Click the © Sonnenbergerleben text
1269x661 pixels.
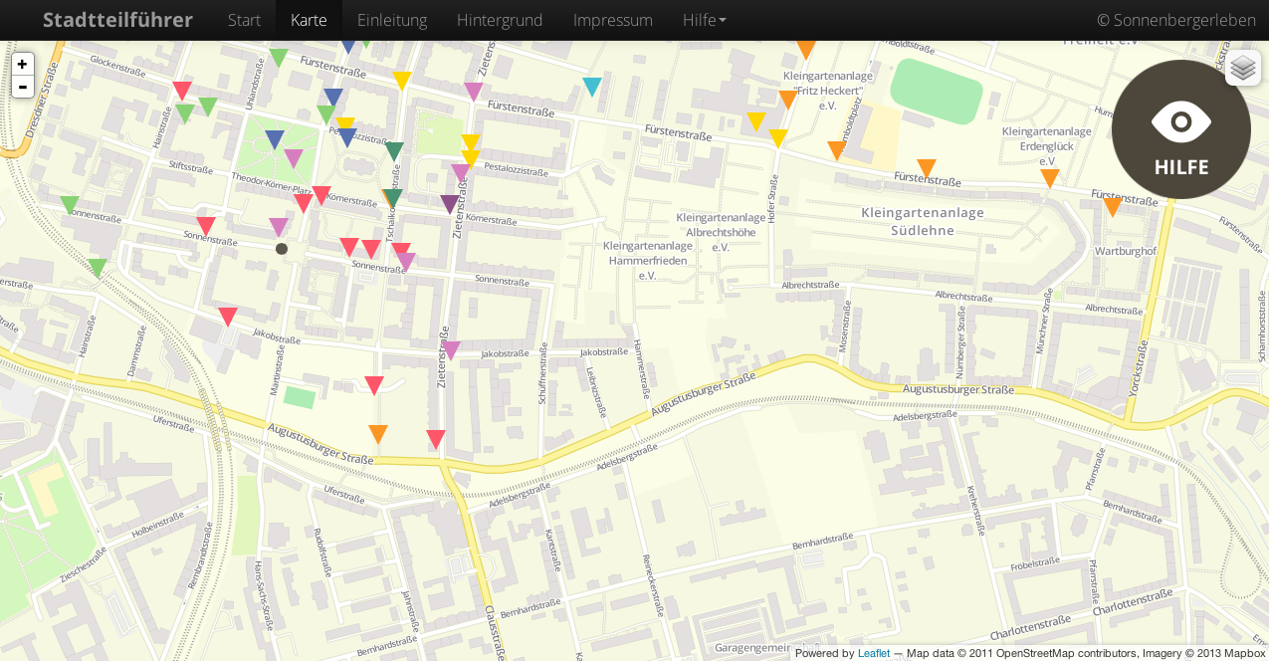[x=1175, y=20]
